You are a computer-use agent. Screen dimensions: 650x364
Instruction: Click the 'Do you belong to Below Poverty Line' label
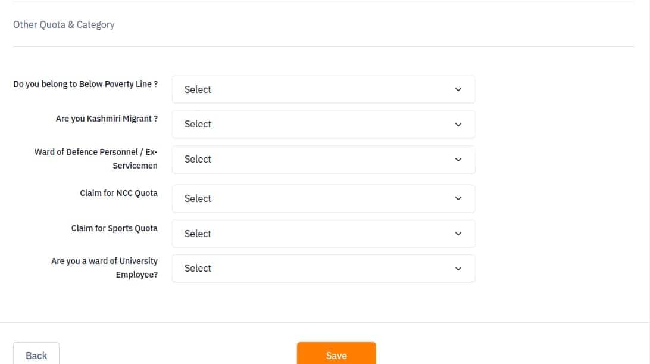pos(85,84)
